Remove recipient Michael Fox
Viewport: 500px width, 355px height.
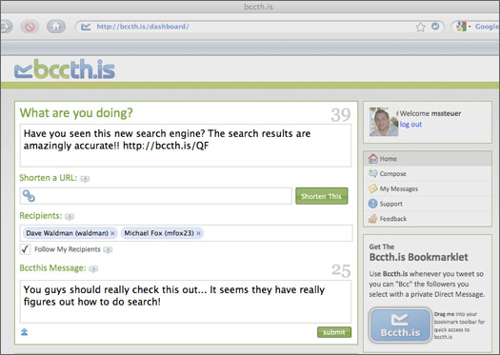(x=199, y=233)
